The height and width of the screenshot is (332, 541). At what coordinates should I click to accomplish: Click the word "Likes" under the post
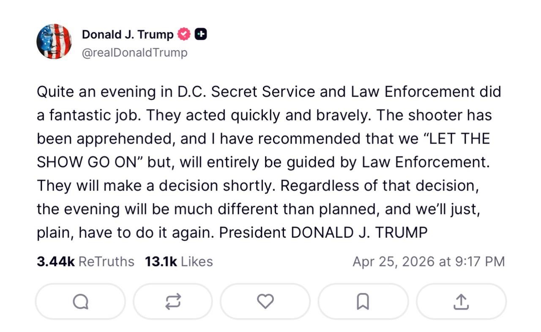197,261
